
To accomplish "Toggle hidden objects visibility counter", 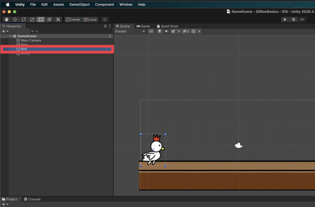I will coord(186,31).
